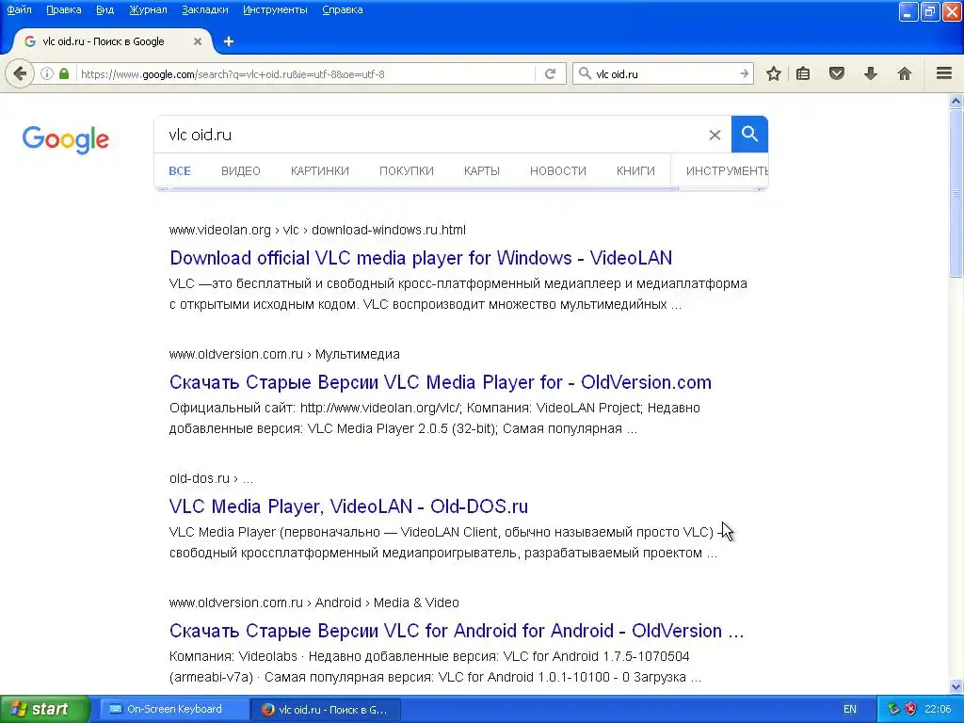Switch to the КАРТИНКИ results tab
The height and width of the screenshot is (723, 964).
tap(320, 171)
